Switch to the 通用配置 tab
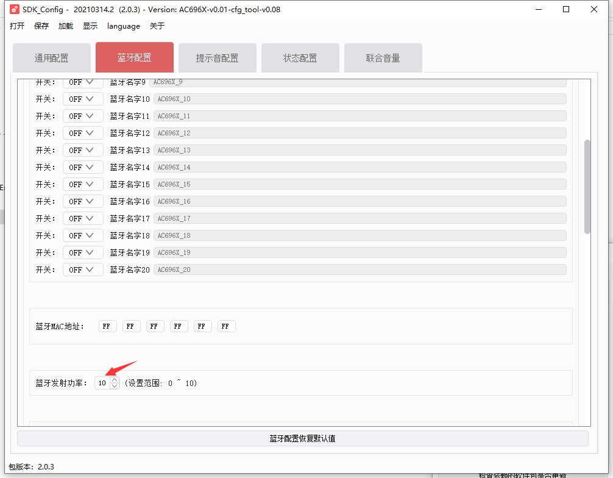Viewport: 613px width, 478px height. (51, 57)
